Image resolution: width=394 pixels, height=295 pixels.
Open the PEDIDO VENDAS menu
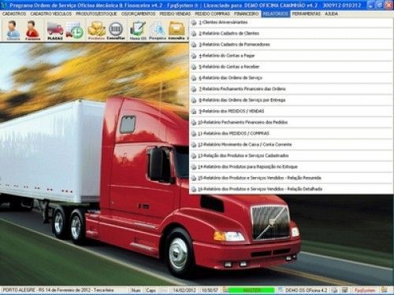click(x=175, y=13)
